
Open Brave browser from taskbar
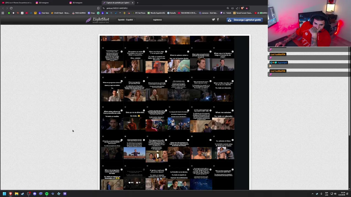(10, 194)
